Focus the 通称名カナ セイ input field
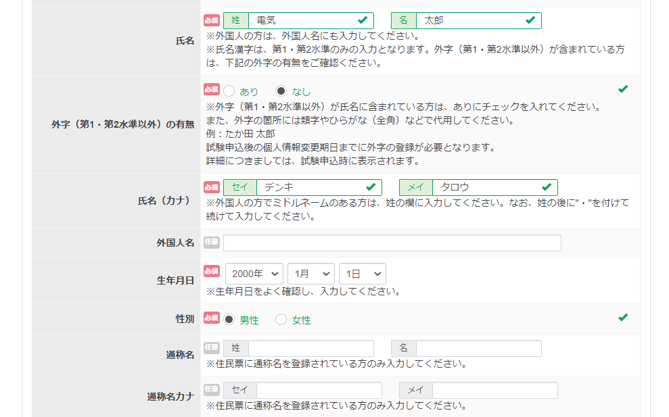The image size is (669, 417). 319,390
